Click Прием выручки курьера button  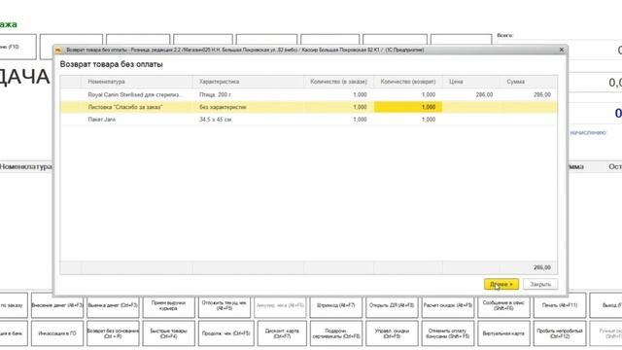168,305
